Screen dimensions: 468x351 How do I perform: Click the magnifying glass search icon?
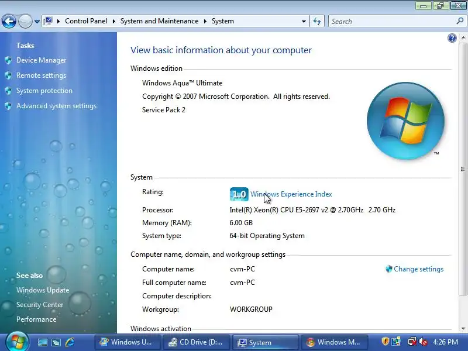460,21
